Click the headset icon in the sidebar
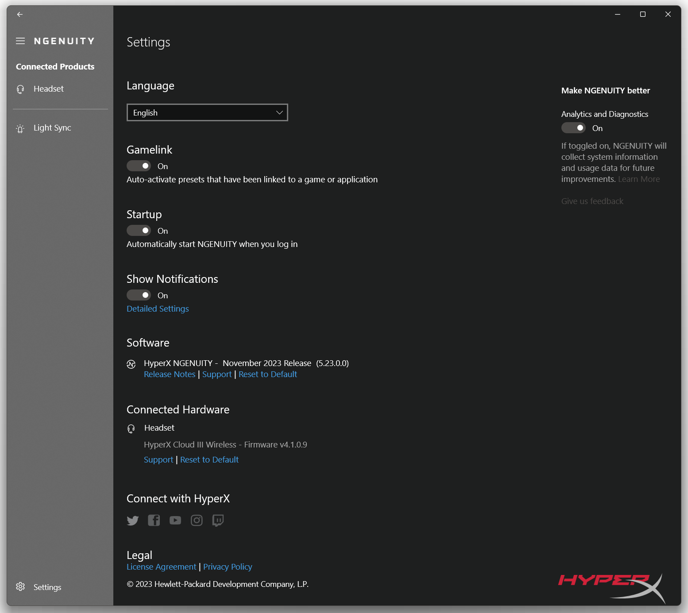This screenshot has height=613, width=688. pyautogui.click(x=20, y=89)
